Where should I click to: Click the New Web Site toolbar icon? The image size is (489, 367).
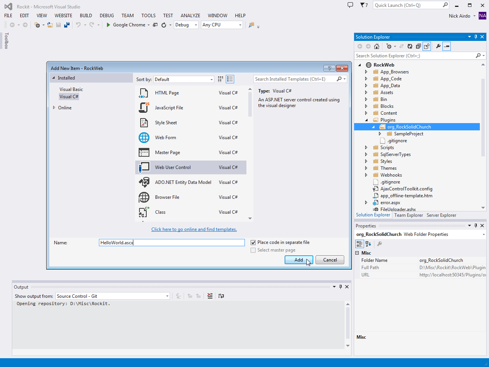pos(37,25)
